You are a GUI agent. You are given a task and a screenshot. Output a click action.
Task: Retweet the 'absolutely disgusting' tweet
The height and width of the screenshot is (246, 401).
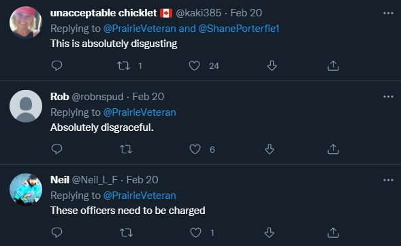123,66
